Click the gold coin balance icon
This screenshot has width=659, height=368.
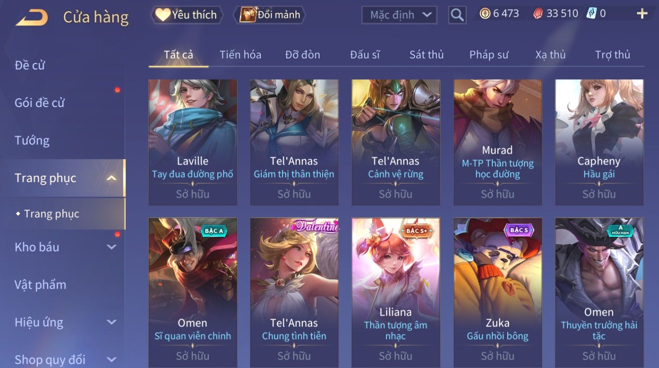click(484, 14)
